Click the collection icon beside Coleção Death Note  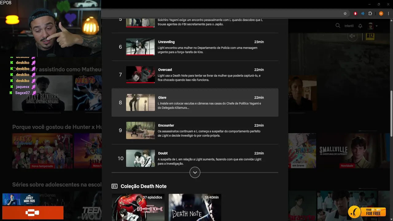click(115, 186)
